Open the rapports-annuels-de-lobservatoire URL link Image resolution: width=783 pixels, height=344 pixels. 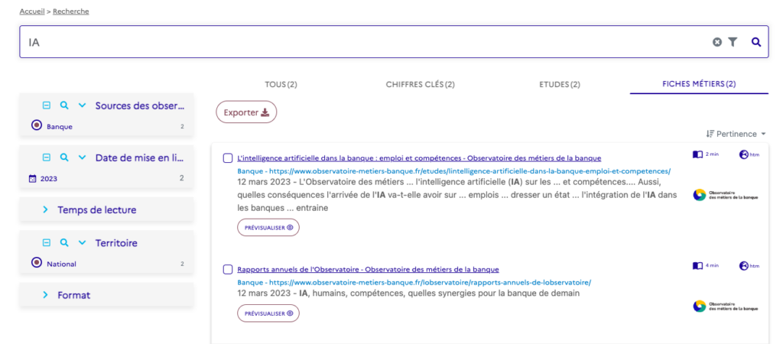pos(430,282)
